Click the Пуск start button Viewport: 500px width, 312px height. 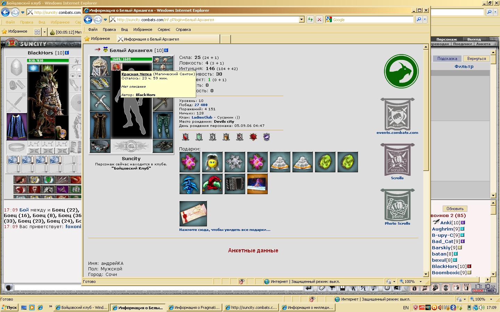pos(9,307)
